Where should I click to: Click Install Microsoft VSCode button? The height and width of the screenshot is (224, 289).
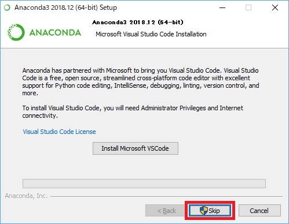coord(136,148)
